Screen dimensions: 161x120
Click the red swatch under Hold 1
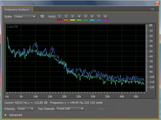(59, 20)
